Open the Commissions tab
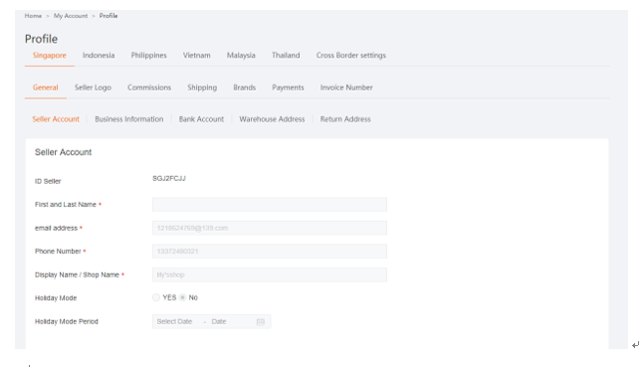This screenshot has height=367, width=644. [149, 88]
